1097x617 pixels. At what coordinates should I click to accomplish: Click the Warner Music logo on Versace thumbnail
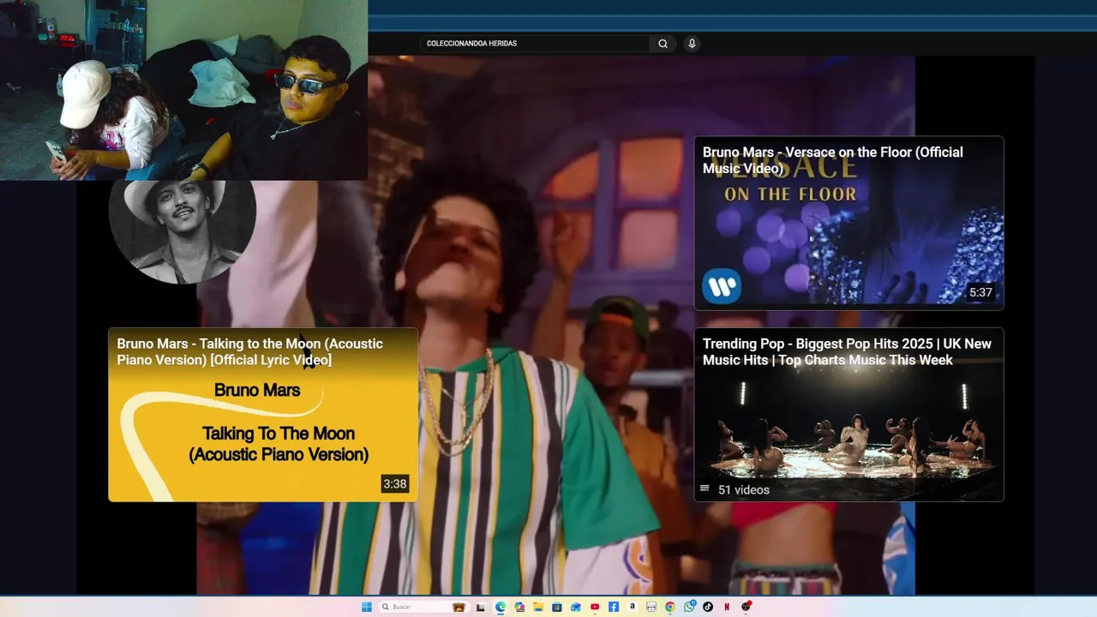tap(722, 286)
